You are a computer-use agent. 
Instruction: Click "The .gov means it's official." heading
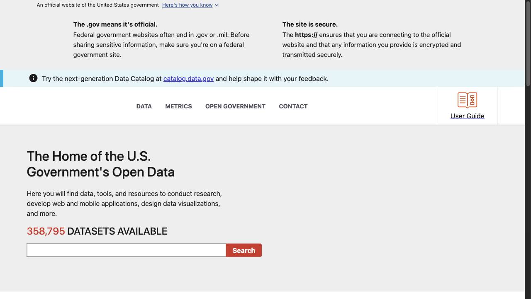coord(115,25)
